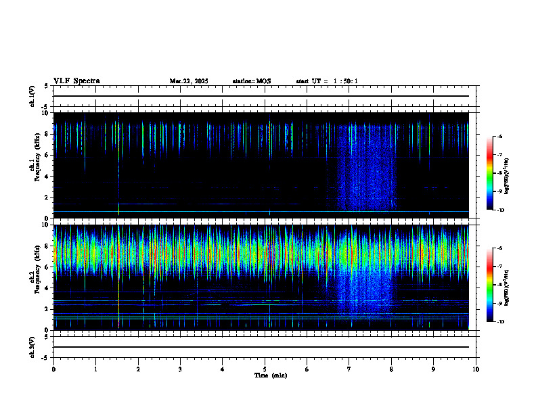The width and height of the screenshot is (536, 414).
Task: Click the "ch.1(V)" axis label
Action: (x=32, y=96)
